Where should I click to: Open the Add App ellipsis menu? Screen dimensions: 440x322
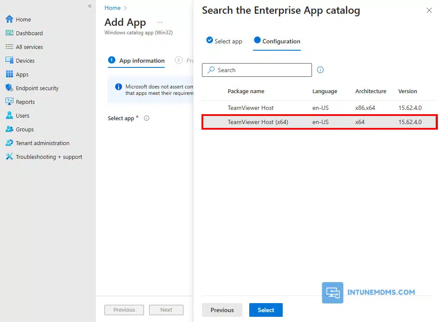point(160,22)
